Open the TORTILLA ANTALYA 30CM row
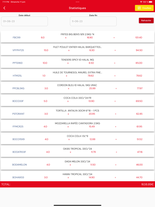Image resolution: width=155 pixels, height=207 pixels. (77, 113)
